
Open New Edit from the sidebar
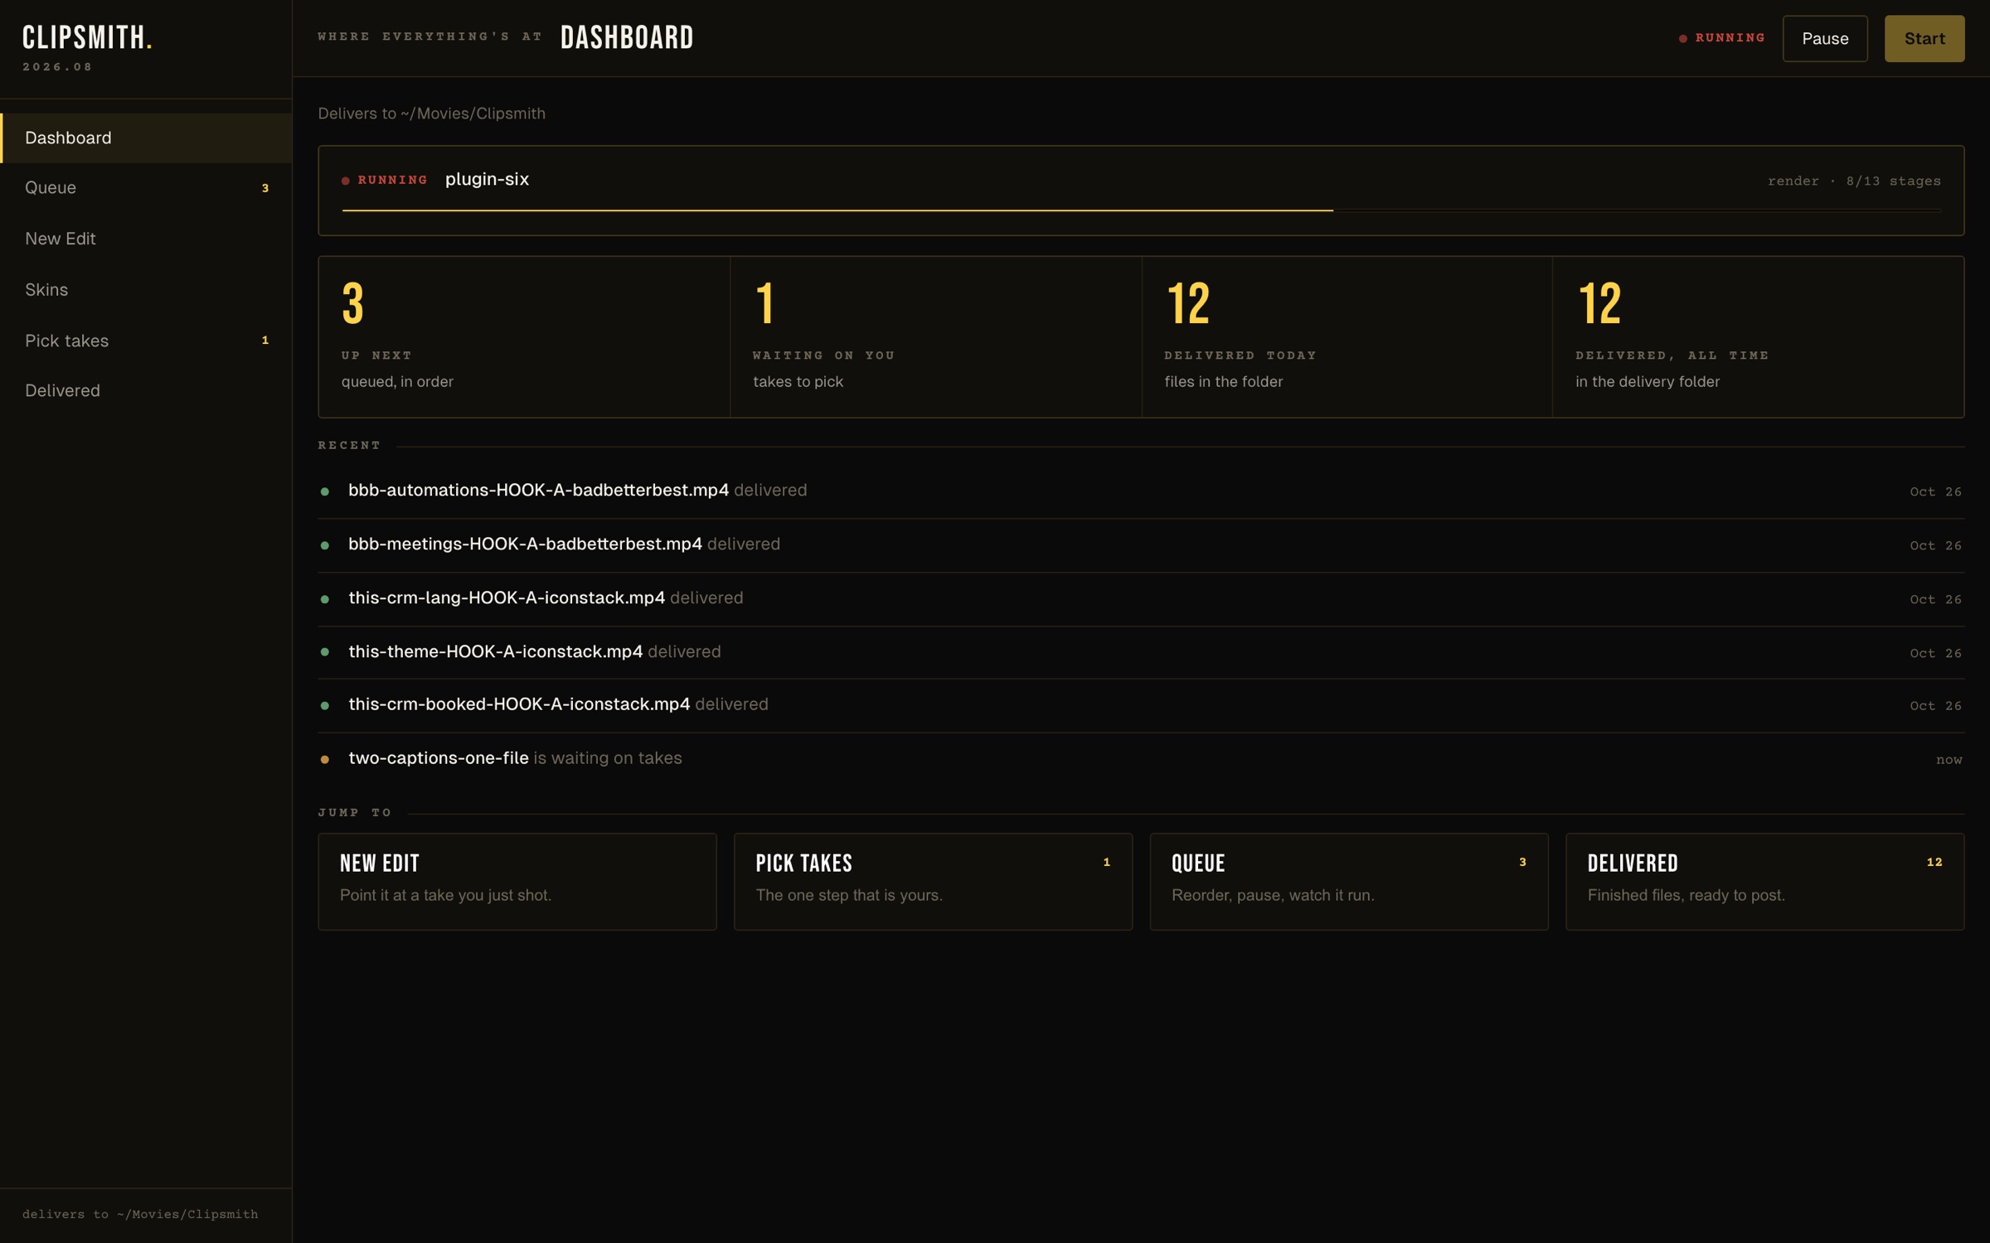(x=146, y=239)
